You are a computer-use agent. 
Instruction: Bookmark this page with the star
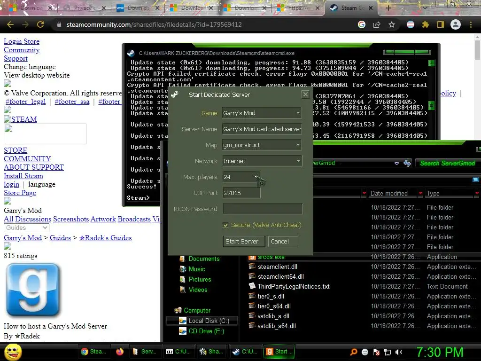(392, 24)
